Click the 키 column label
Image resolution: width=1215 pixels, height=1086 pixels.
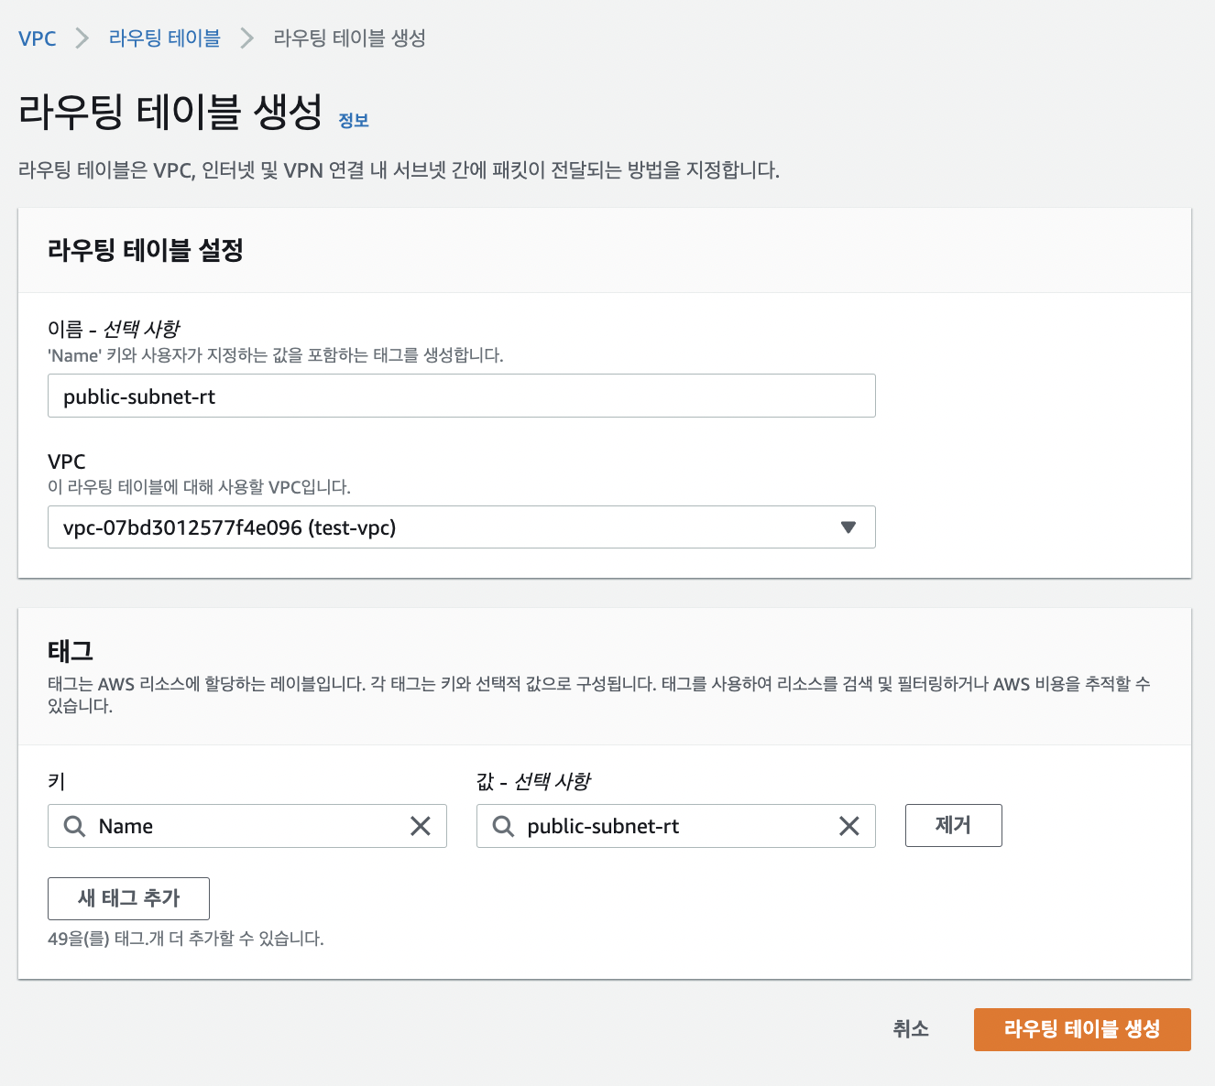tap(57, 781)
